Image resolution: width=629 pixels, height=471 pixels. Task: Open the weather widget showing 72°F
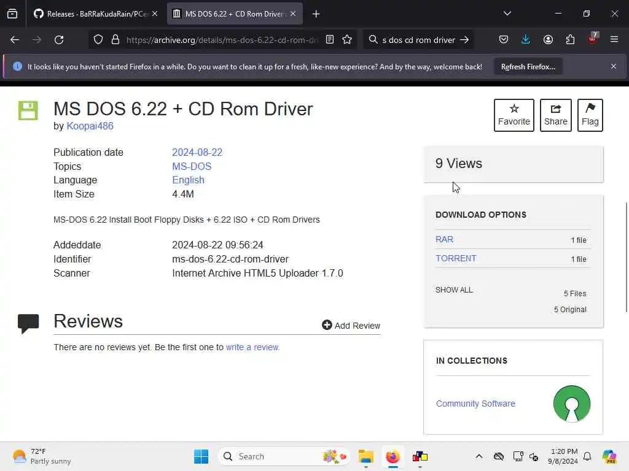(x=42, y=456)
